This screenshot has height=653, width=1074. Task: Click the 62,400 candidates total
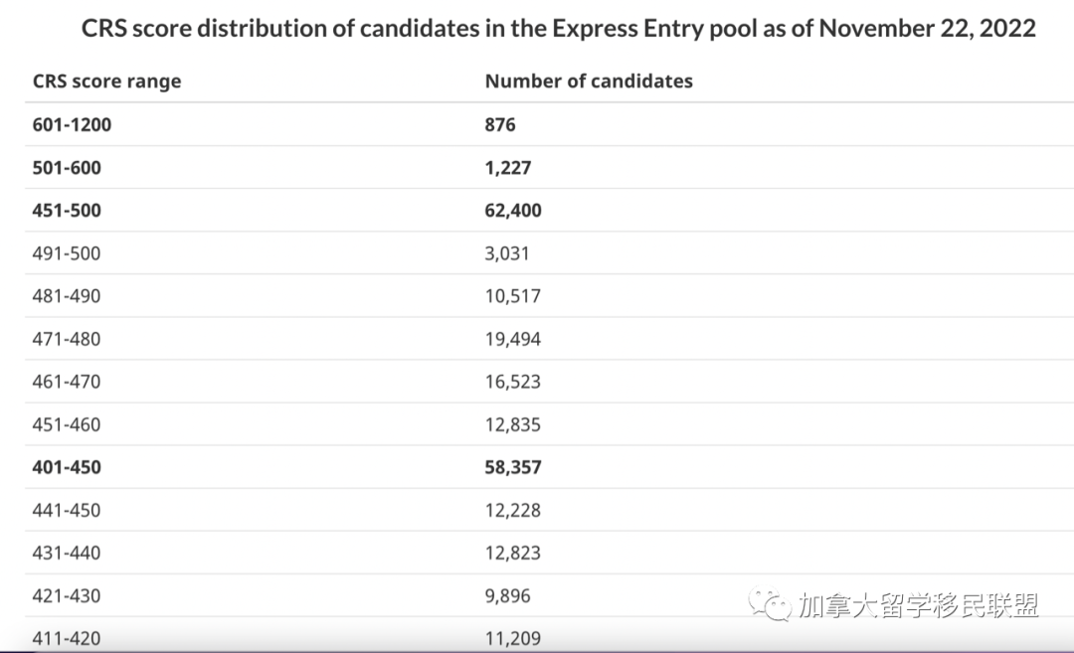(513, 211)
